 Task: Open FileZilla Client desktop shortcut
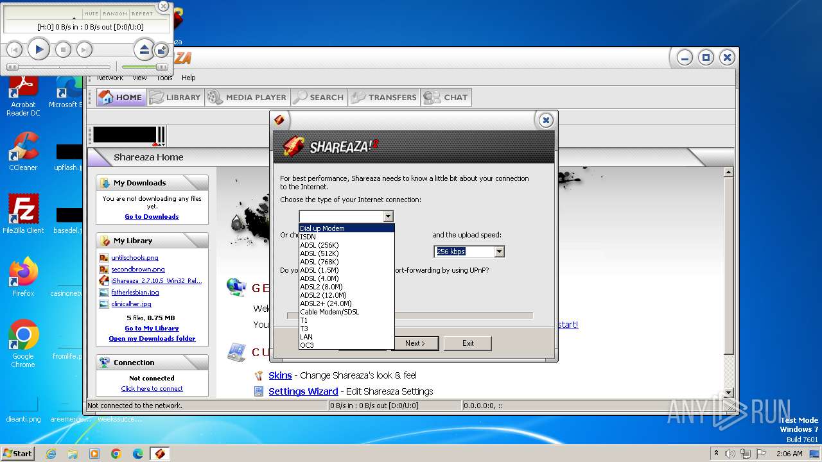pyautogui.click(x=23, y=214)
